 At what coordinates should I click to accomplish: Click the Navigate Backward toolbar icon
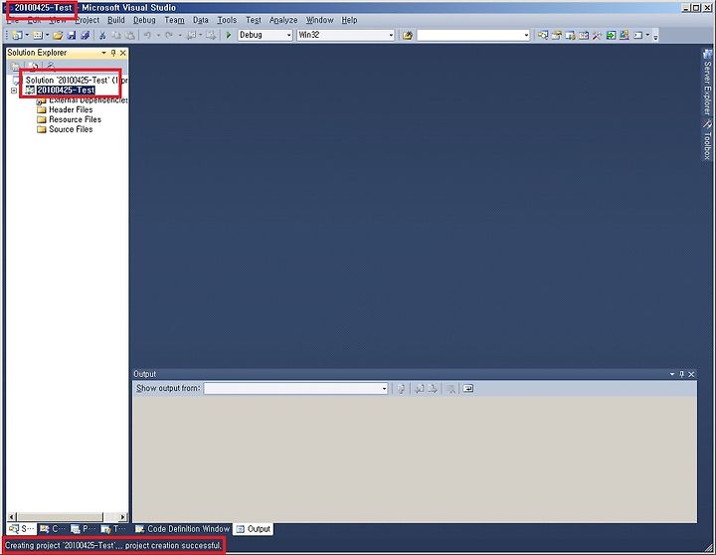(192, 35)
